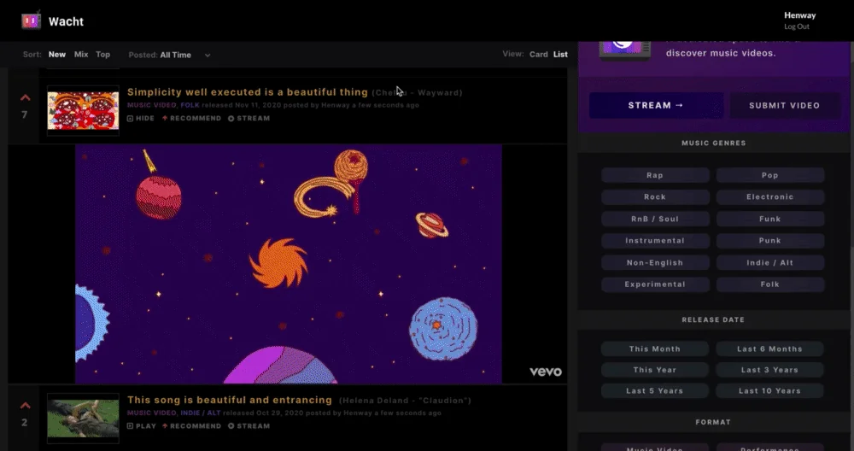
Task: Switch to List view
Action: [560, 55]
